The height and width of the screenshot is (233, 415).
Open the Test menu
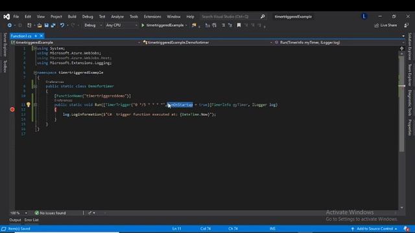pyautogui.click(x=102, y=17)
